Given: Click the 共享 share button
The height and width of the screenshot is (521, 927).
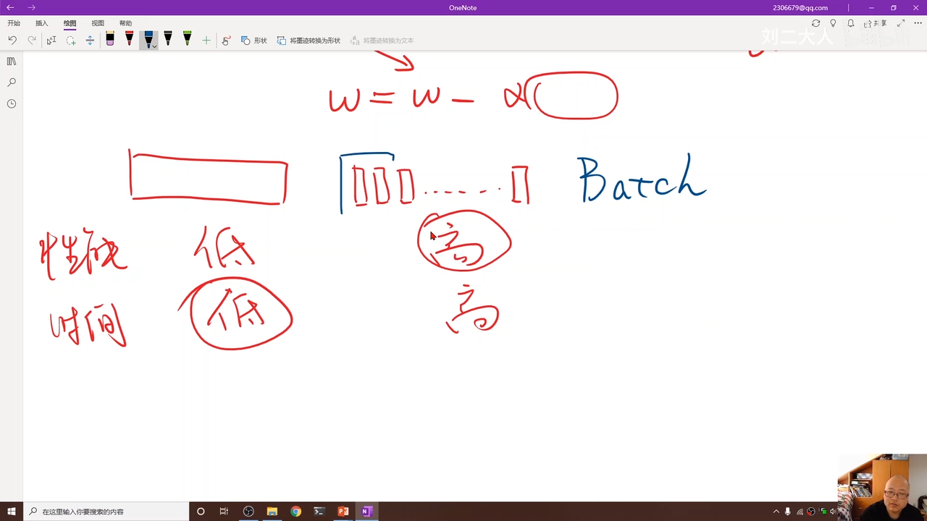Looking at the screenshot, I should pos(876,23).
